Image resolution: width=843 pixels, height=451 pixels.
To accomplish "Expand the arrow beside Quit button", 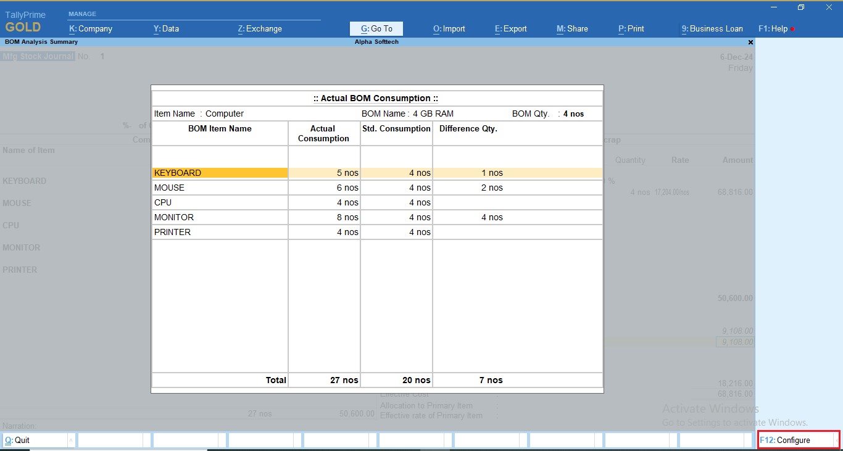I will [x=71, y=440].
